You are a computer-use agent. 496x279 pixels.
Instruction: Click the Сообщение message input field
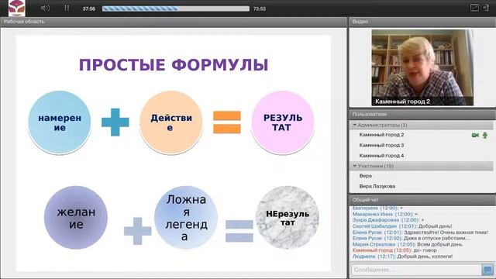[x=415, y=270]
